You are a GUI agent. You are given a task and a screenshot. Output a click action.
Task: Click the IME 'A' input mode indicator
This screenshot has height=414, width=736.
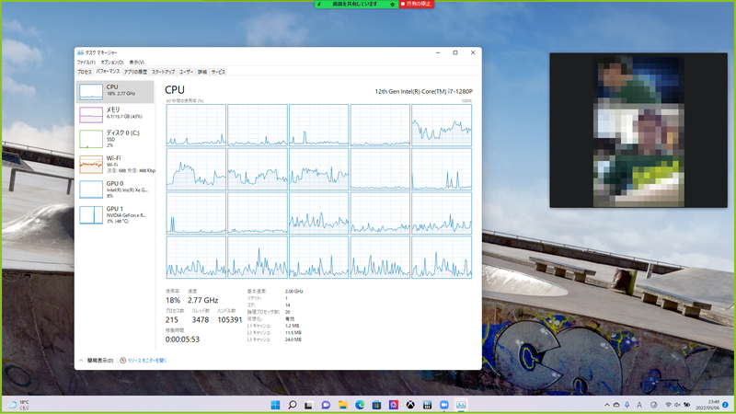tap(639, 405)
